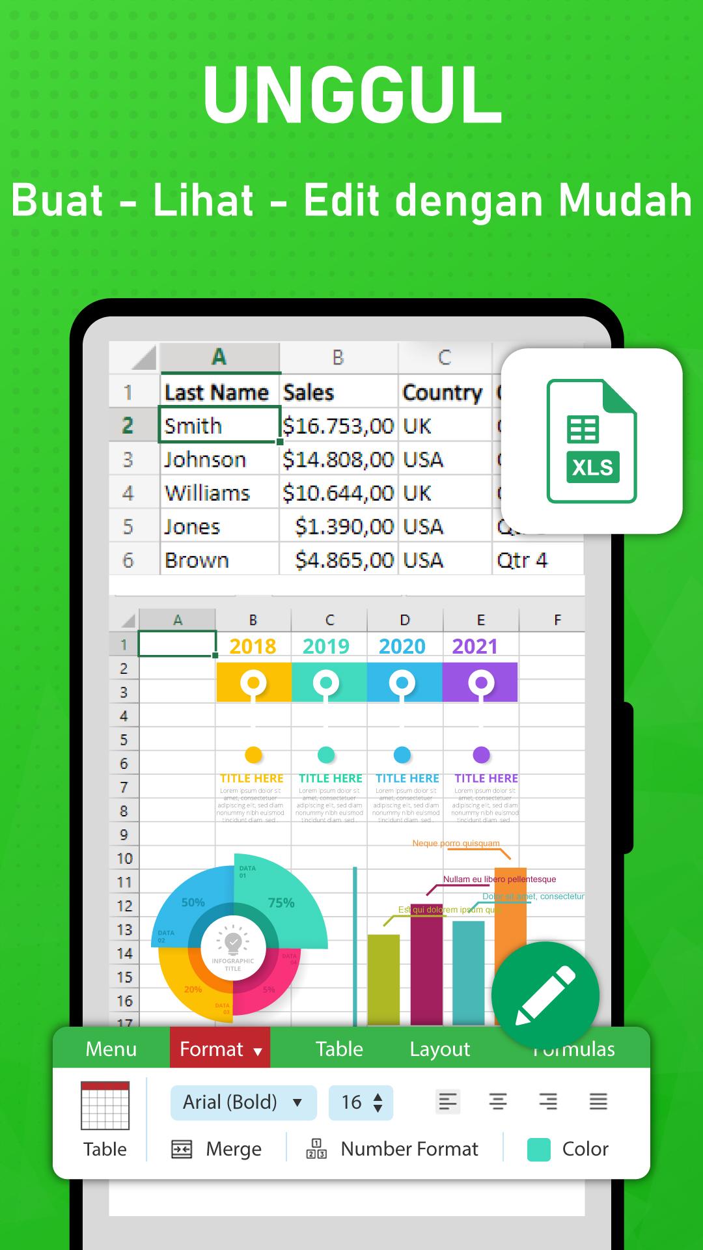Click the 2019 year cell
Image resolution: width=703 pixels, height=1250 pixels.
point(326,646)
